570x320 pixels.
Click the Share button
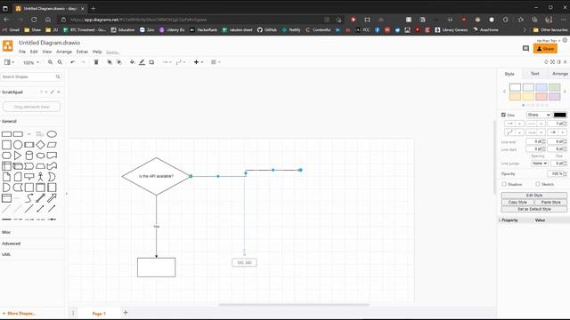[545, 49]
